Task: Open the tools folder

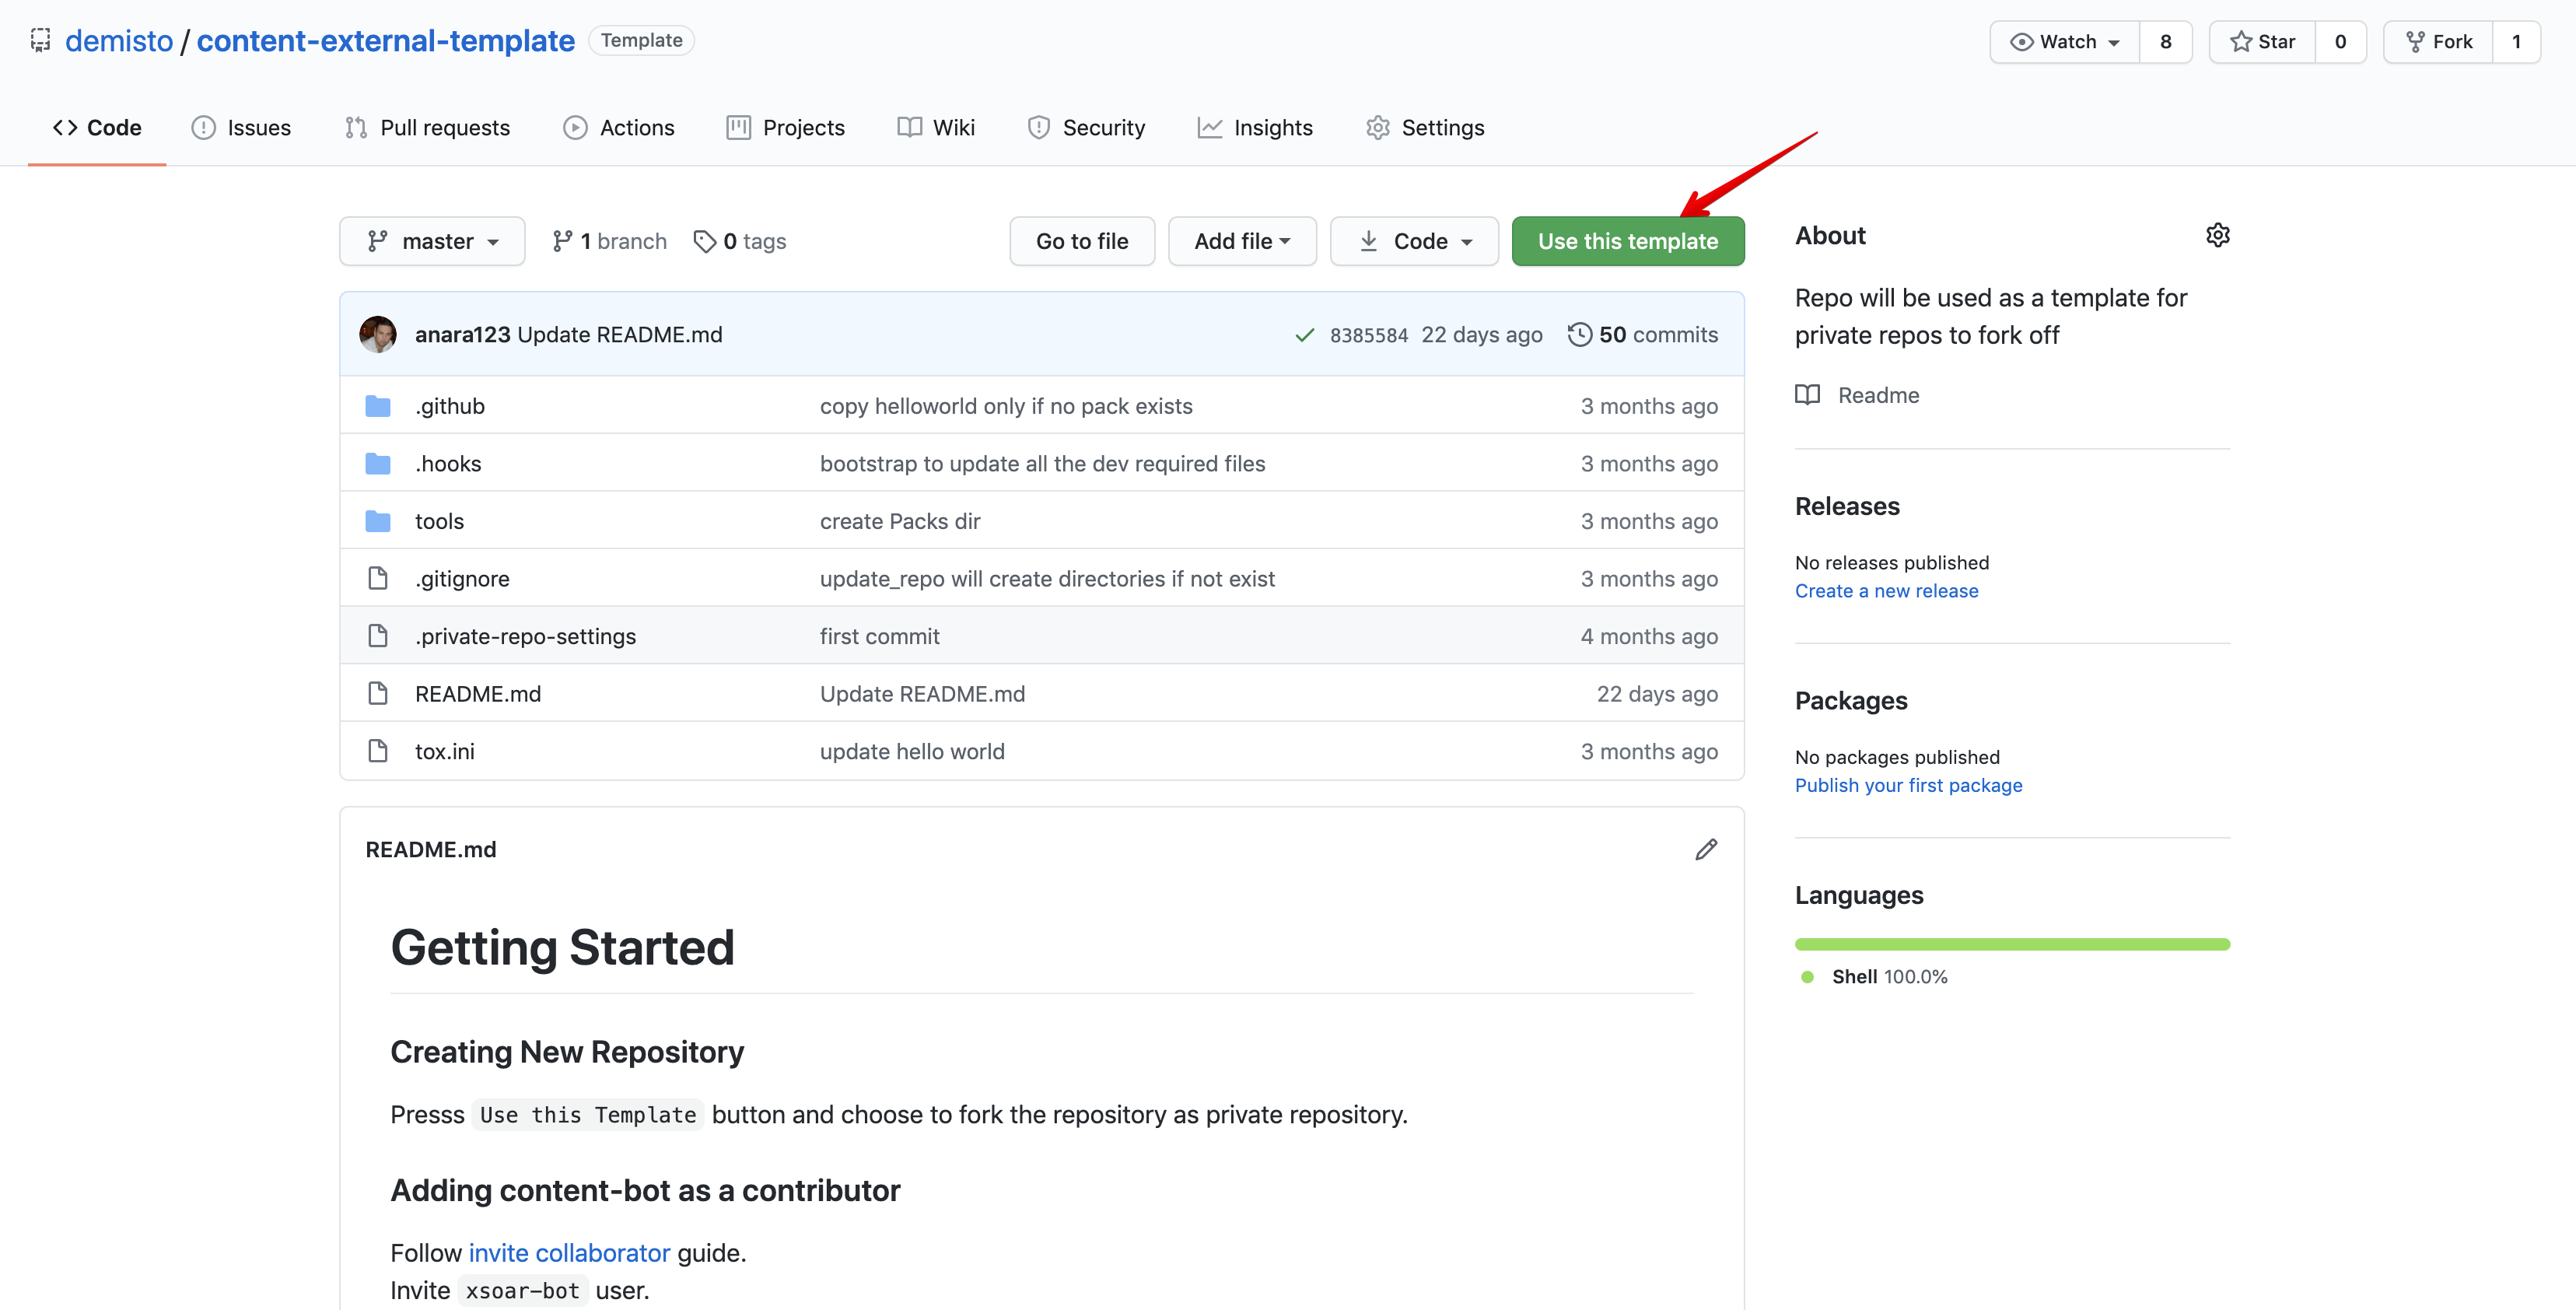Action: coord(440,521)
